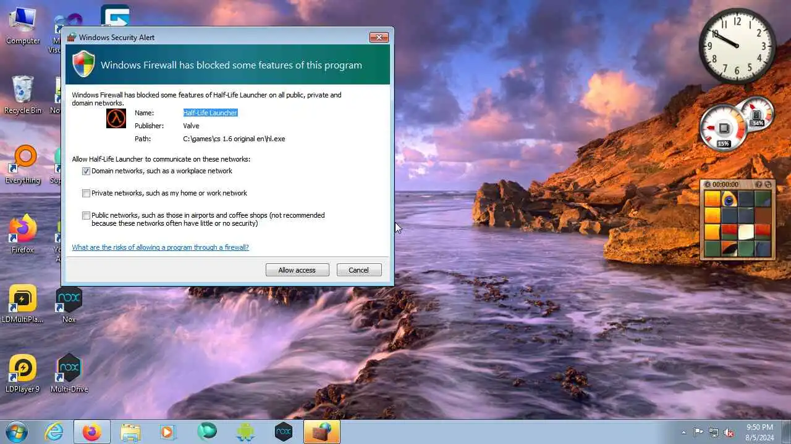Click the hl.exe path text
791x444 pixels.
234,139
